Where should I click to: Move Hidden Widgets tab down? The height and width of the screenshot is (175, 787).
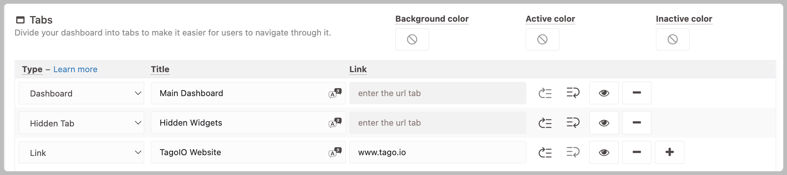point(573,122)
